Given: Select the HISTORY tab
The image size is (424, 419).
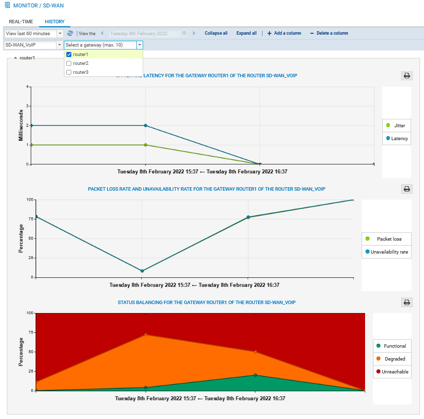Looking at the screenshot, I should click(x=54, y=22).
